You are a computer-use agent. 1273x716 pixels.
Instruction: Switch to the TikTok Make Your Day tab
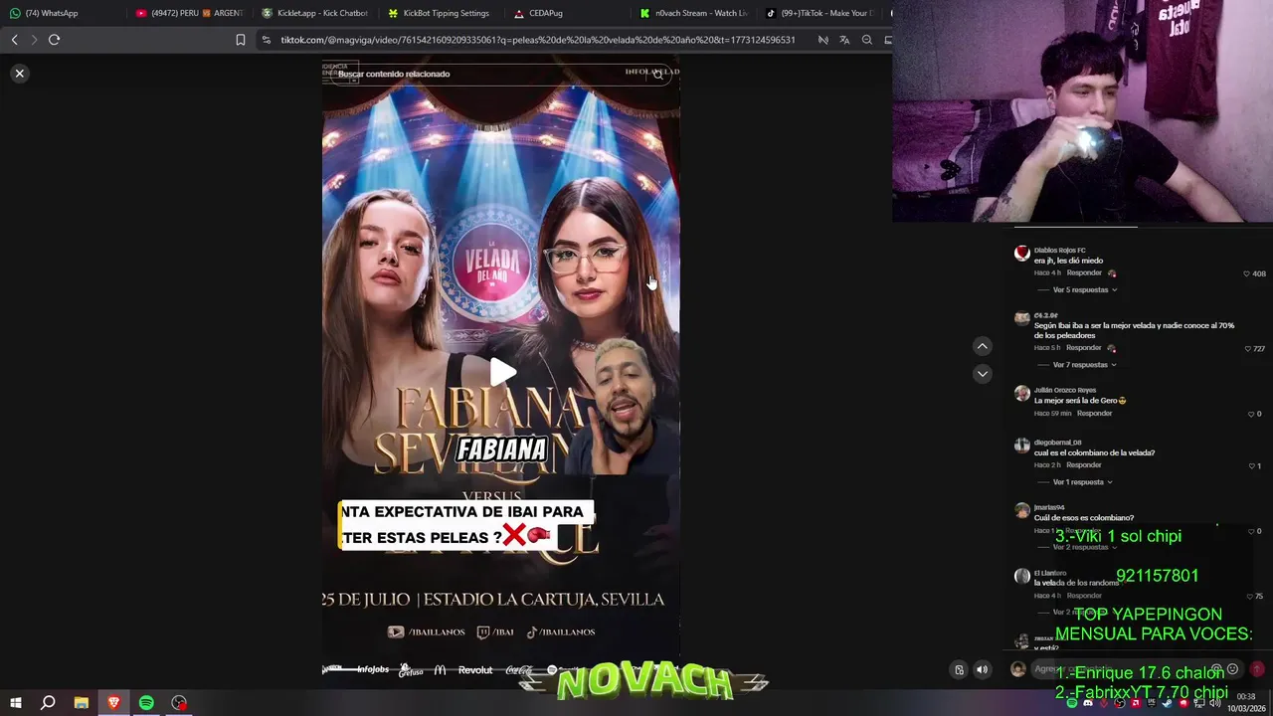[818, 13]
